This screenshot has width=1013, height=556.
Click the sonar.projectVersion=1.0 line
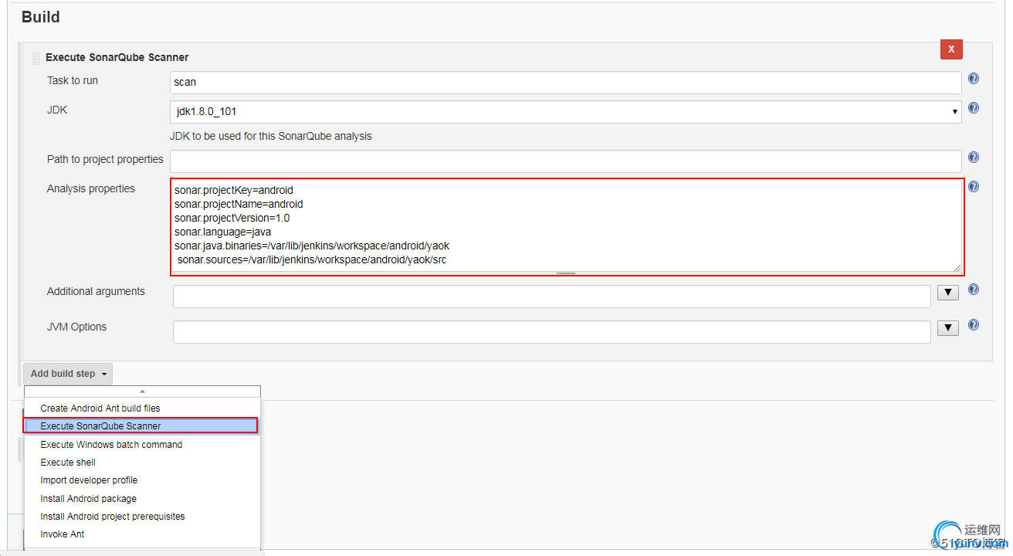(x=232, y=218)
